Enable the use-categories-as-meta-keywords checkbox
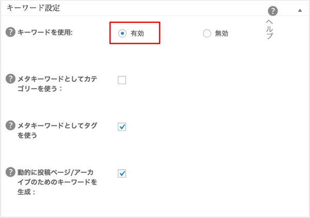Screen dimensions: 310x218 pyautogui.click(x=122, y=80)
